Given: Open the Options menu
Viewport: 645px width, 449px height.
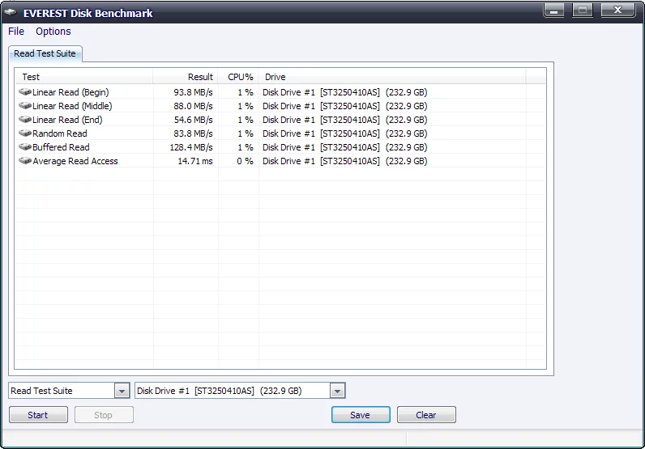Looking at the screenshot, I should [x=53, y=32].
